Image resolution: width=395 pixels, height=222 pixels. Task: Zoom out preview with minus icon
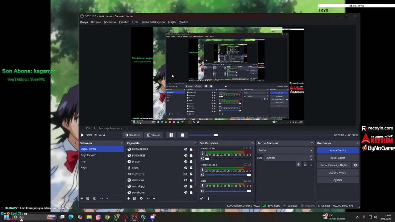(81, 128)
